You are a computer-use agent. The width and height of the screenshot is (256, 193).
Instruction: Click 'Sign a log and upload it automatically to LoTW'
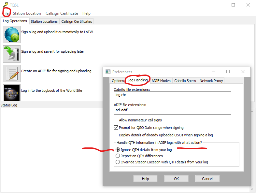point(57,32)
